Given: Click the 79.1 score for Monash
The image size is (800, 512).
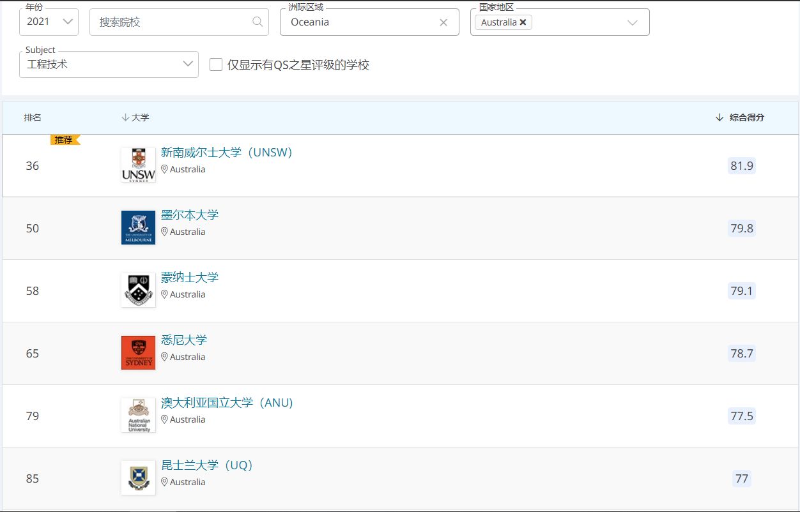Looking at the screenshot, I should [x=742, y=291].
